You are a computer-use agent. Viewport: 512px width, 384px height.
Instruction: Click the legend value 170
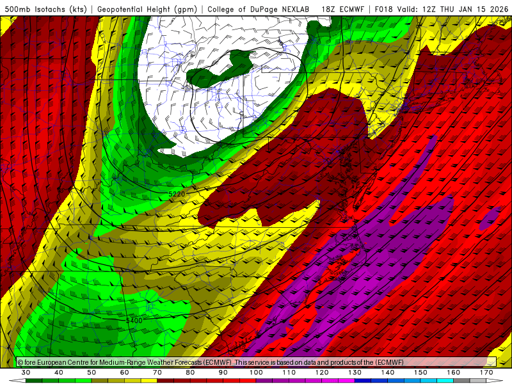point(486,372)
